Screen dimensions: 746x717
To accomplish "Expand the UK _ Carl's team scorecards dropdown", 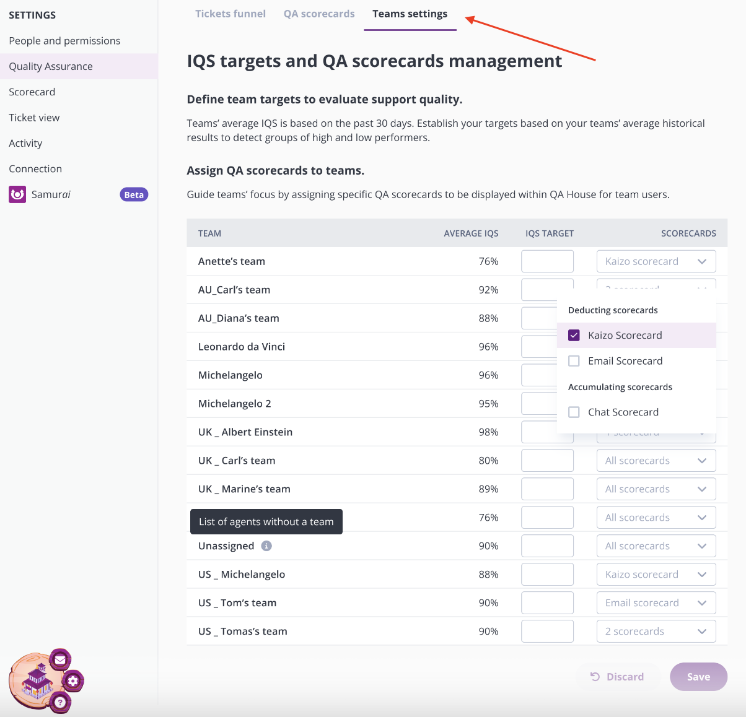I will (x=656, y=461).
